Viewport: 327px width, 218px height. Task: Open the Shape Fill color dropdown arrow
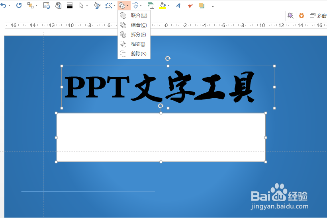coord(169,6)
